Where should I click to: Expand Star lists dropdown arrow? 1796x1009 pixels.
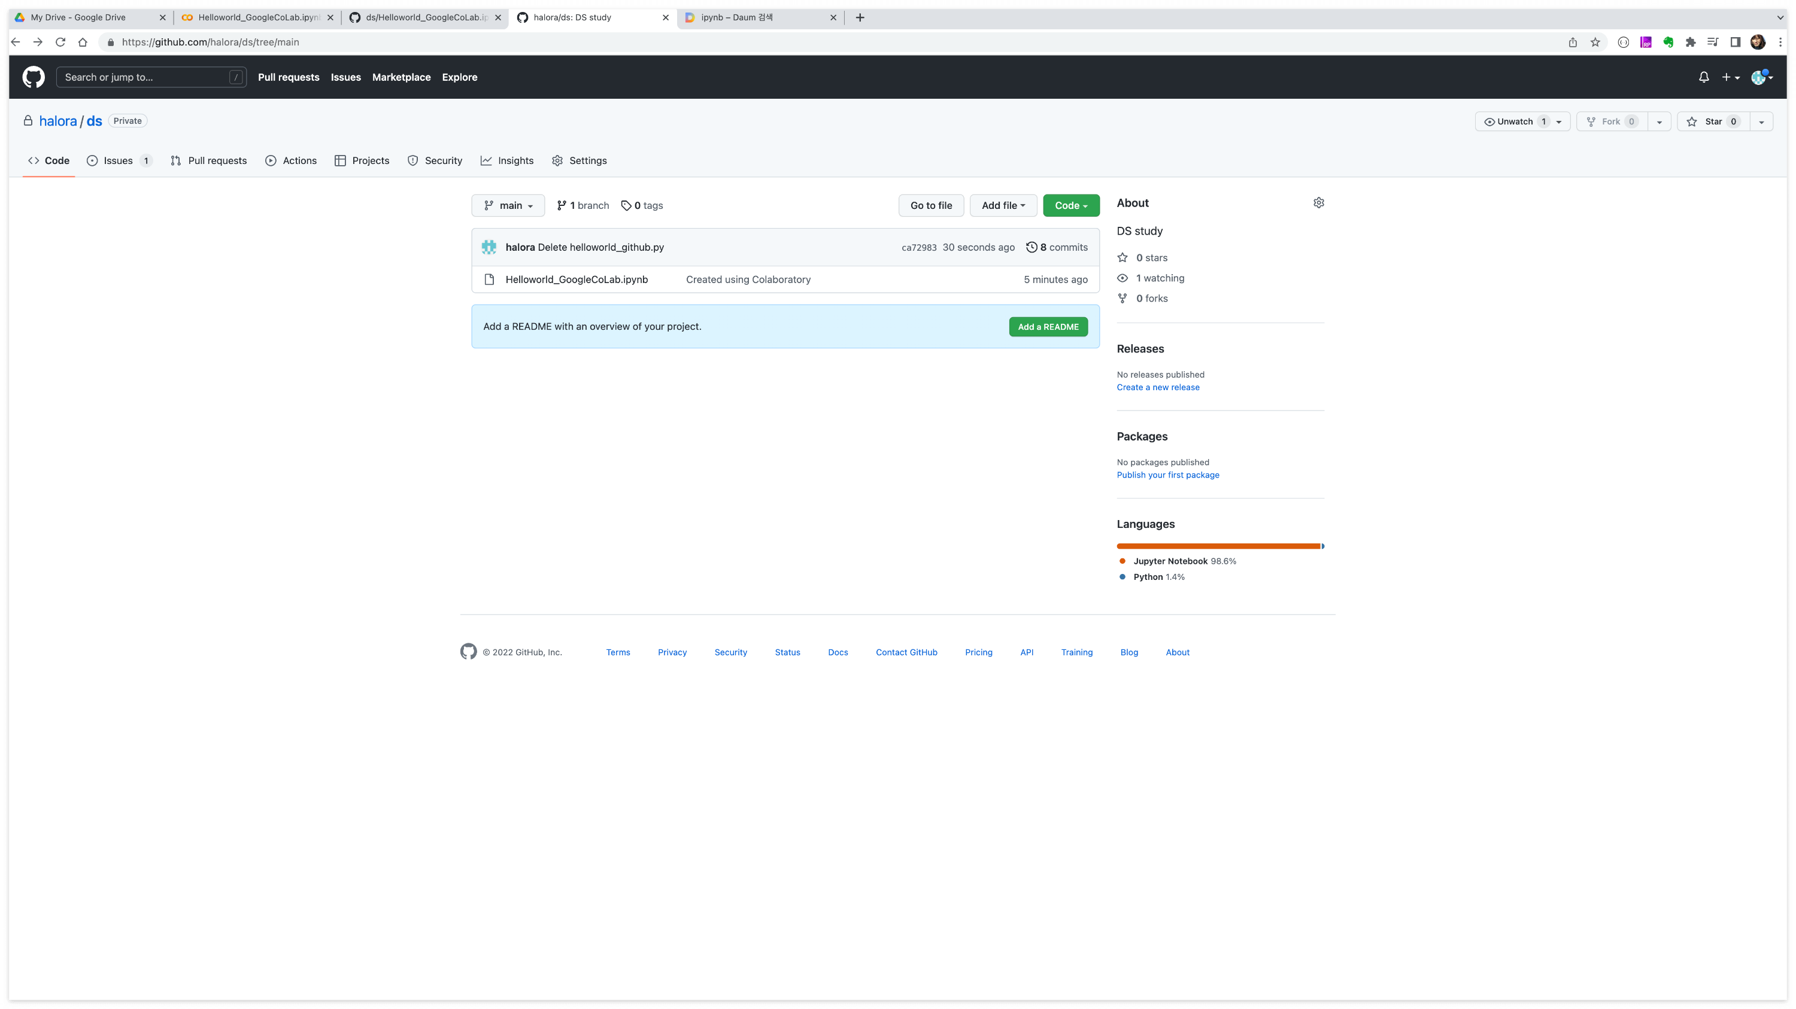1762,121
